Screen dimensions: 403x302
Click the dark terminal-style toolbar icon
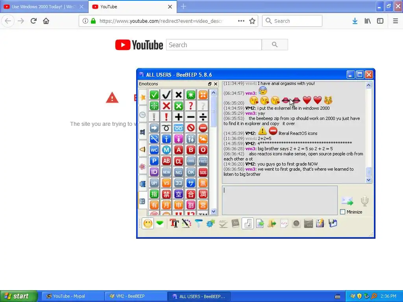[x=308, y=223]
